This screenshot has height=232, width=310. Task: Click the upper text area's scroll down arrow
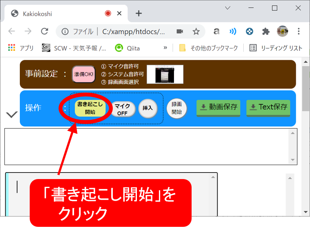(x=293, y=160)
